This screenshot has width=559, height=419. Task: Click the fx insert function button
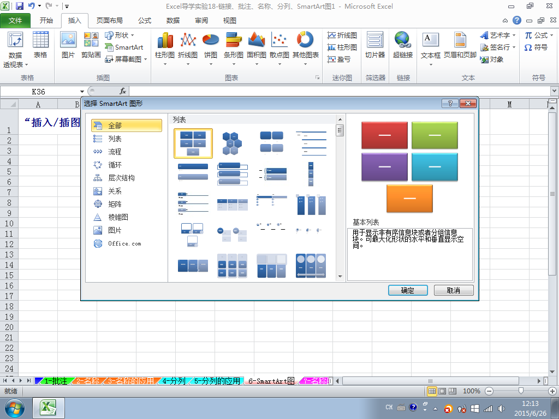click(123, 91)
